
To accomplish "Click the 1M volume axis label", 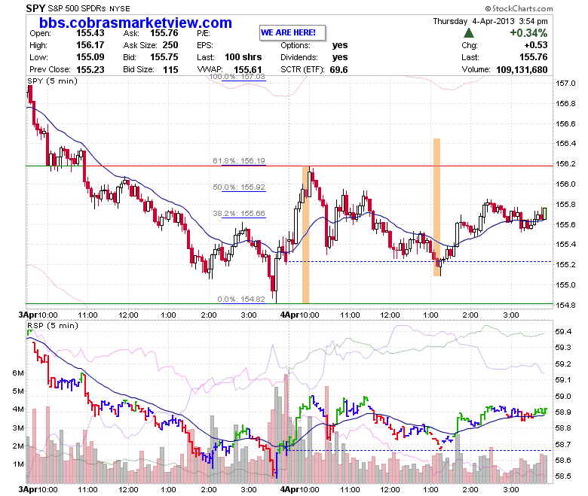I will 18,464.
